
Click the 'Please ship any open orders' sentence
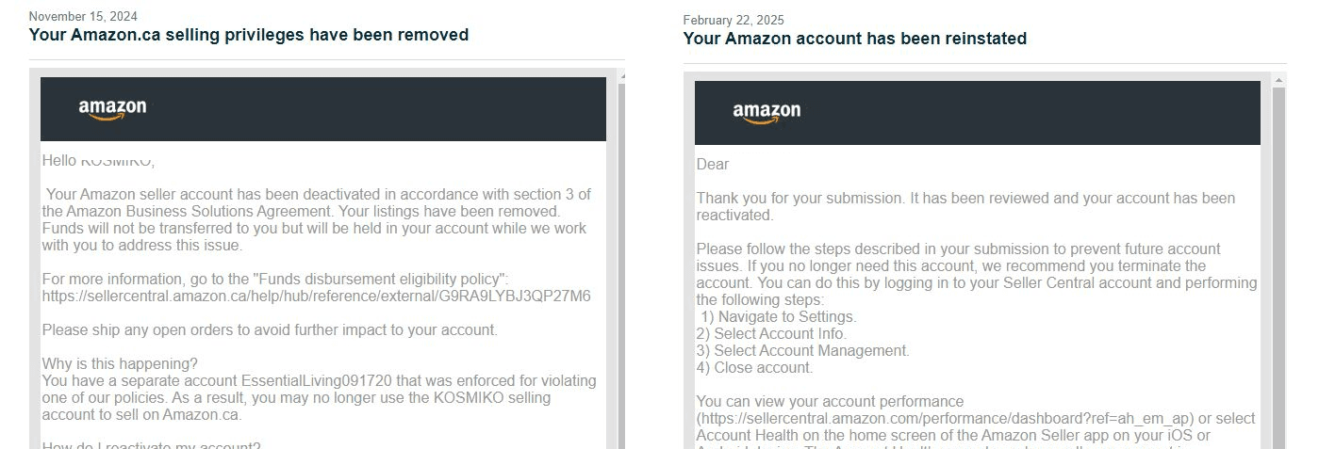click(x=270, y=330)
